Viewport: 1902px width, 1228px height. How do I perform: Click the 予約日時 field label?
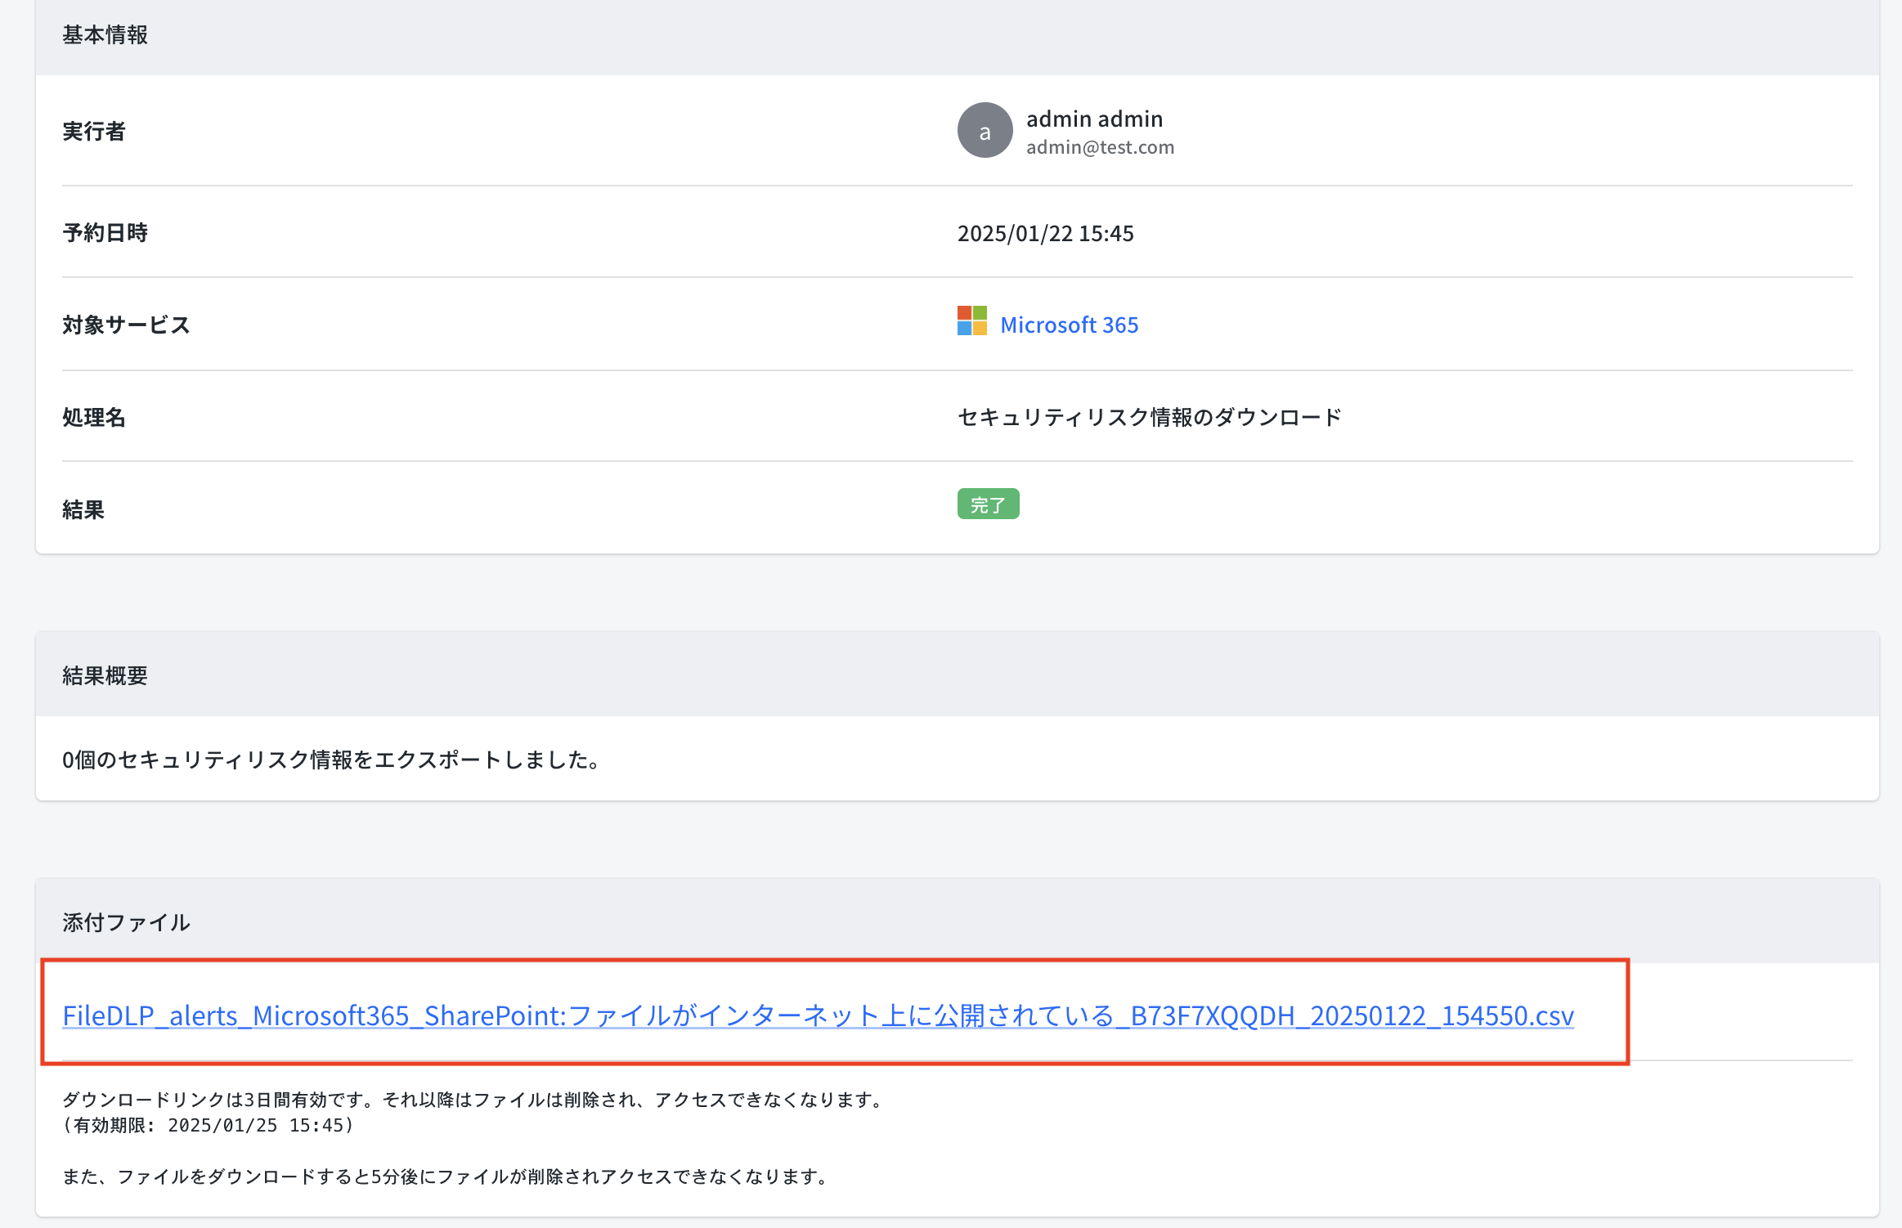(105, 233)
